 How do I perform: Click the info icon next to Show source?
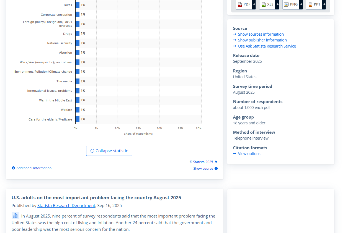click(216, 169)
